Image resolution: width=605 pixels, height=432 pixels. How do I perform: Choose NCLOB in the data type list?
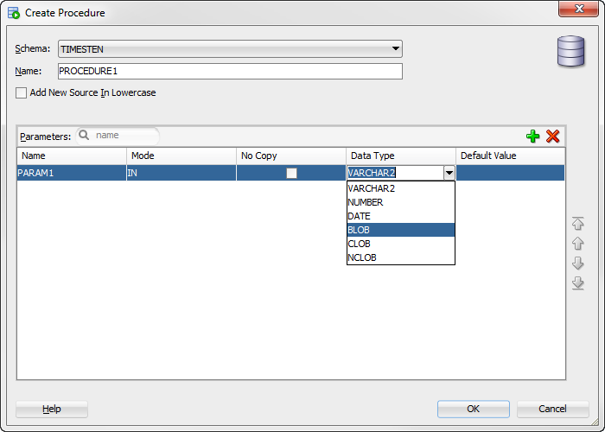click(x=401, y=257)
